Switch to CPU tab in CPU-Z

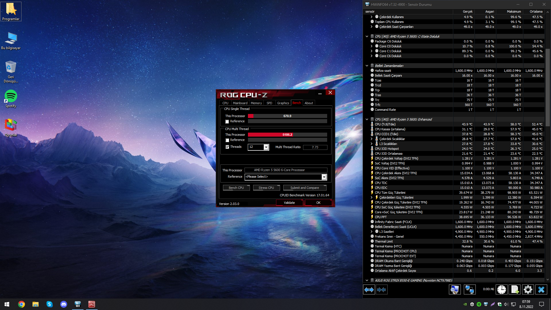click(225, 103)
